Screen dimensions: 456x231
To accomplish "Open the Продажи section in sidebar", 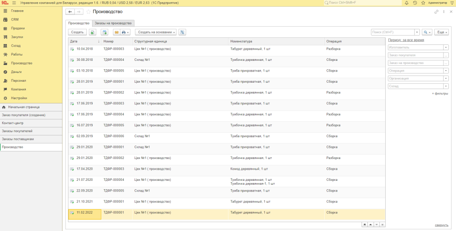I will 17,28.
